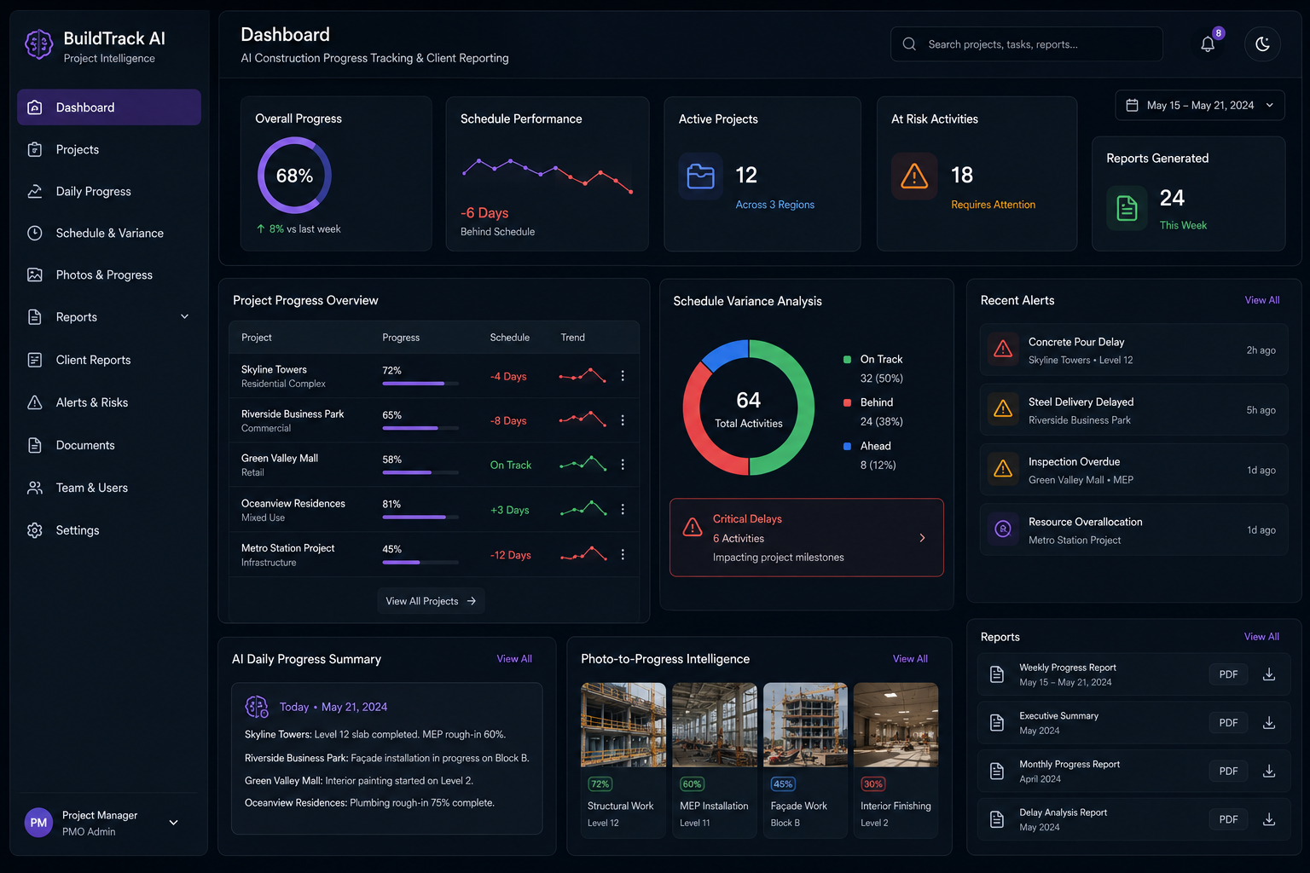
Task: Click Metro Station Project 45% progress bar
Action: coord(420,563)
